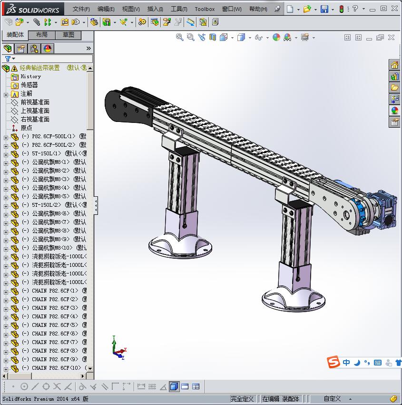The height and width of the screenshot is (405, 402).
Task: Select the 原点 origin item
Action: click(26, 128)
